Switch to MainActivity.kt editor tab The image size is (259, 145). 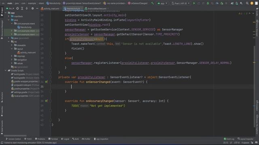(x=72, y=8)
